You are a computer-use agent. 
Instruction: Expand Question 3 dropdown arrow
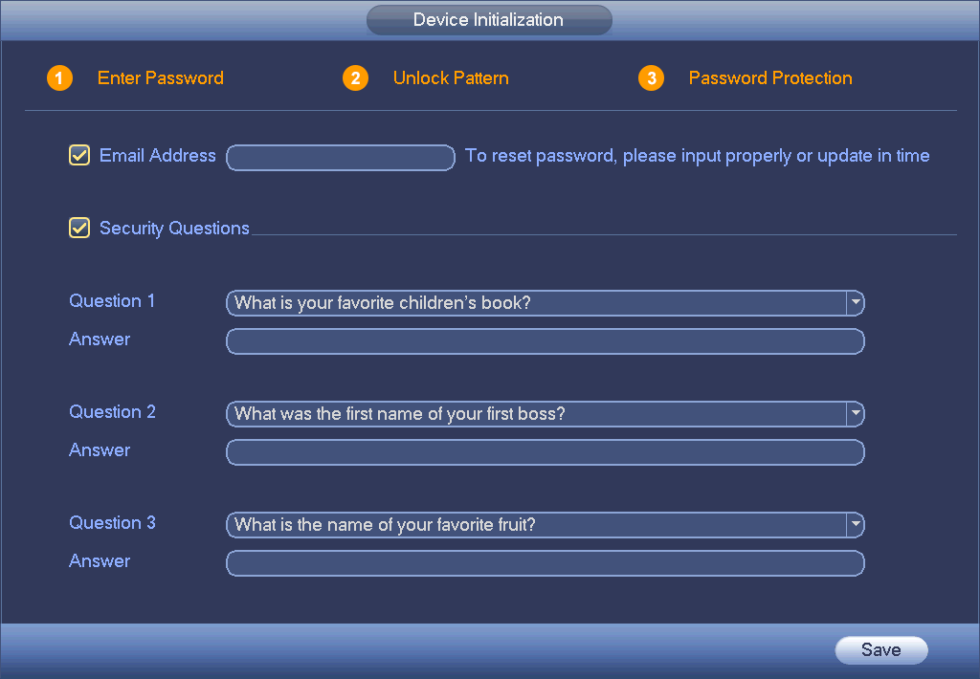tap(855, 525)
